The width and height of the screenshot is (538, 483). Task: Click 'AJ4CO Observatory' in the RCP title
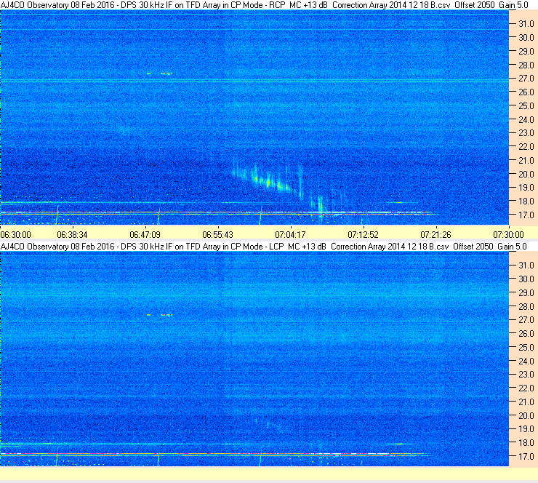pos(34,5)
